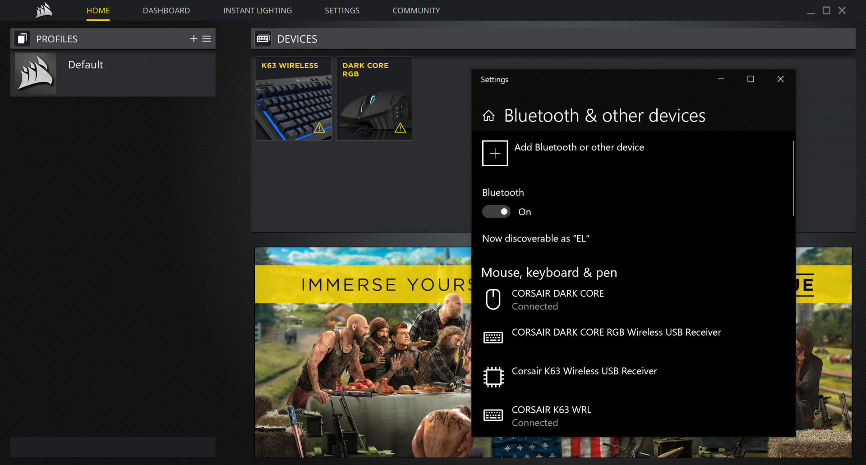Add a new profile with the plus icon
Viewport: 866px width, 465px height.
click(193, 39)
